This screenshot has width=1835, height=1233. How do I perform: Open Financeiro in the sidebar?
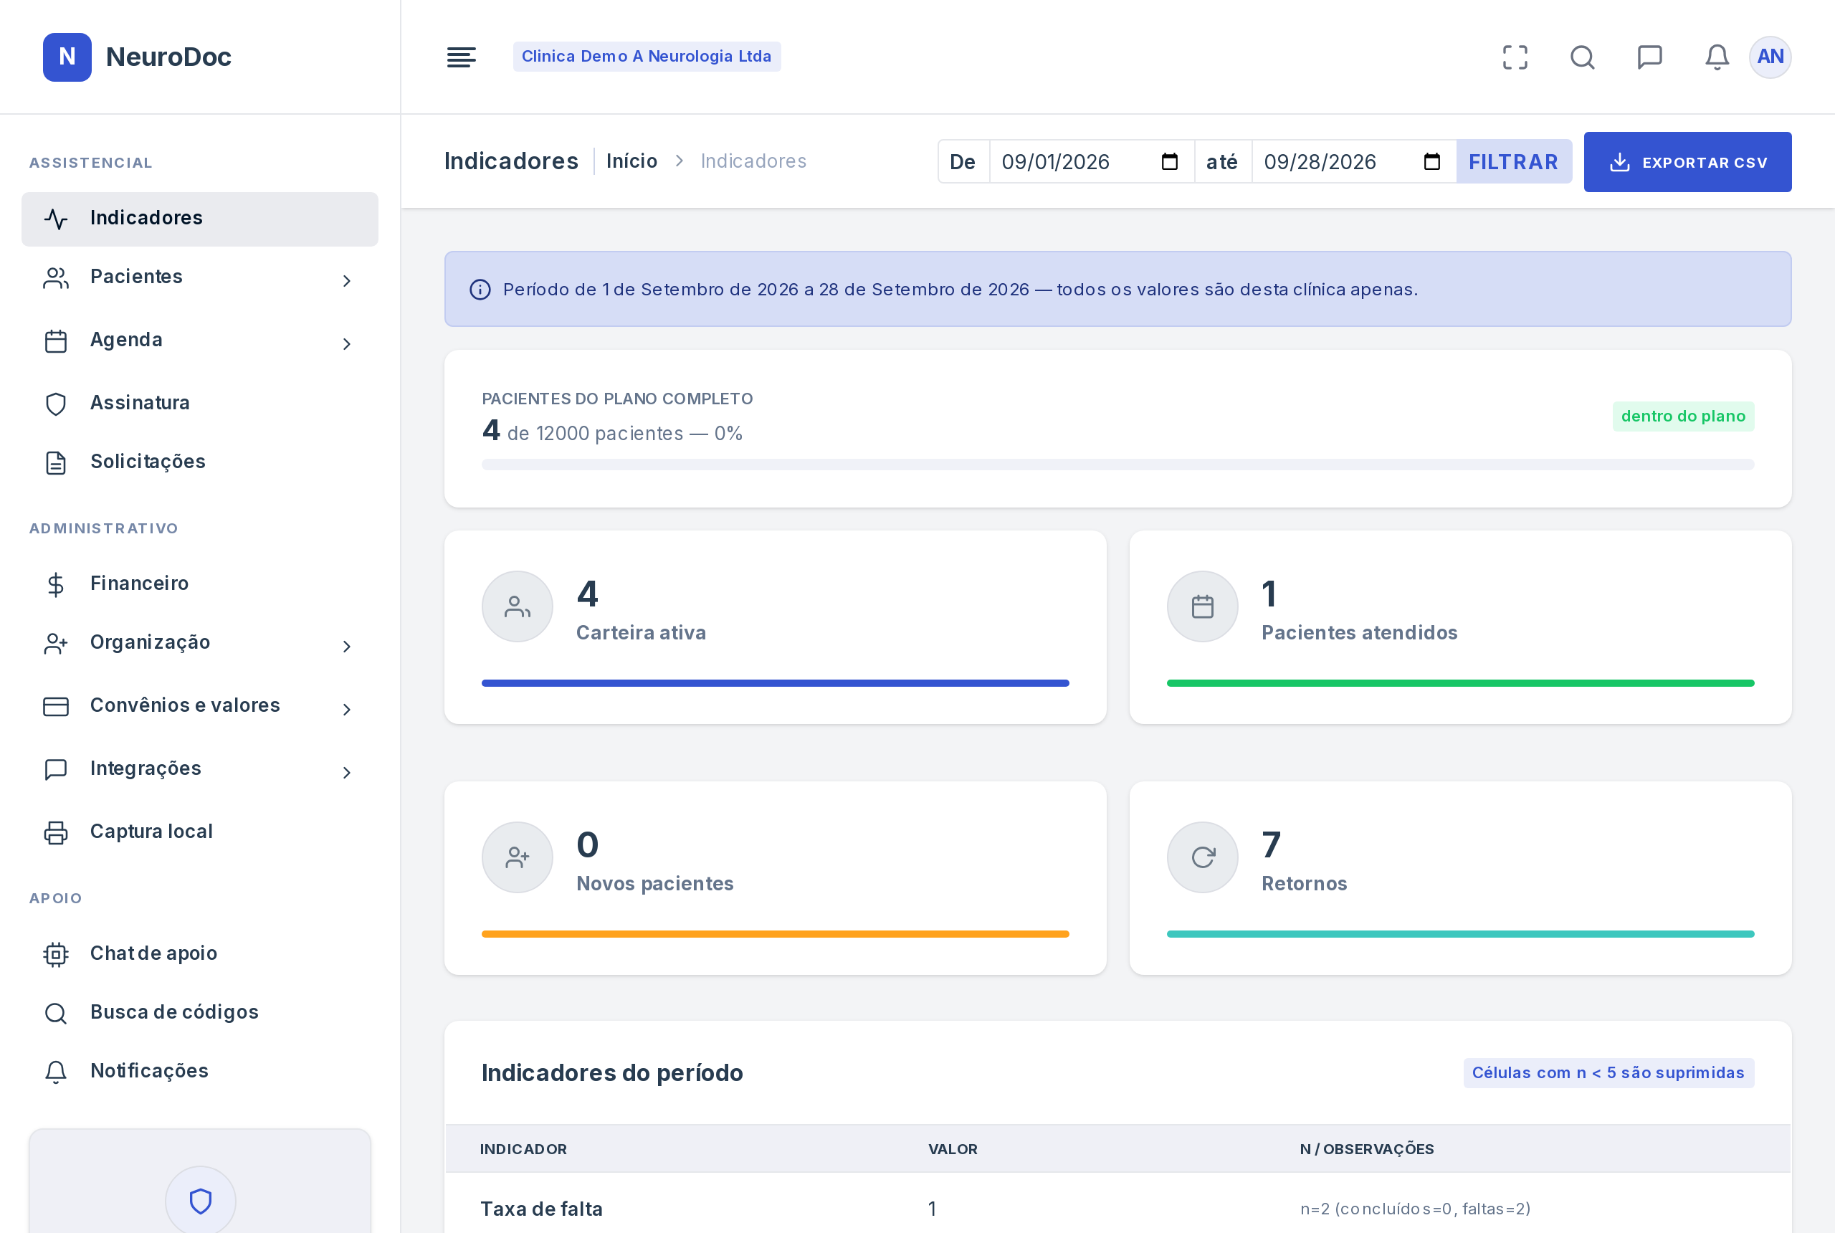(x=200, y=584)
